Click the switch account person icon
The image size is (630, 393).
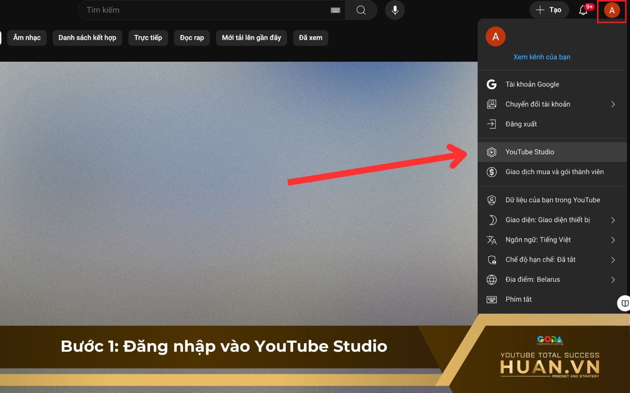point(491,104)
